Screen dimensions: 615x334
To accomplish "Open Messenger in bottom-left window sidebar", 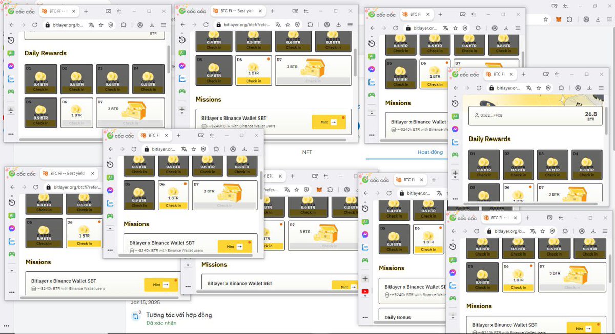I will 12,228.
